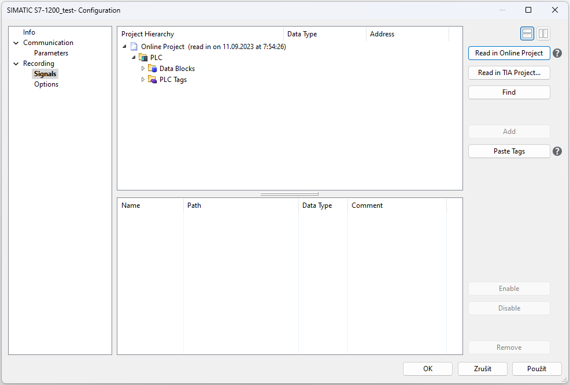Click the horizontal pane splitter handle
Screen dimensions: 570x385
(290, 194)
